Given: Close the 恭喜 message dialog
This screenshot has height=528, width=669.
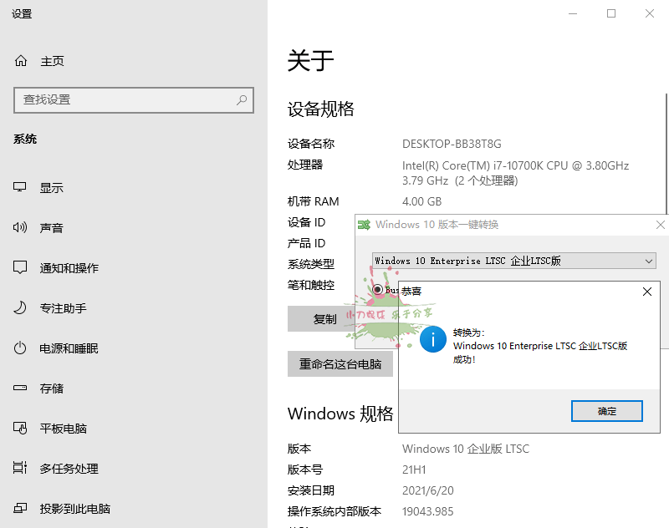Looking at the screenshot, I should coord(646,292).
